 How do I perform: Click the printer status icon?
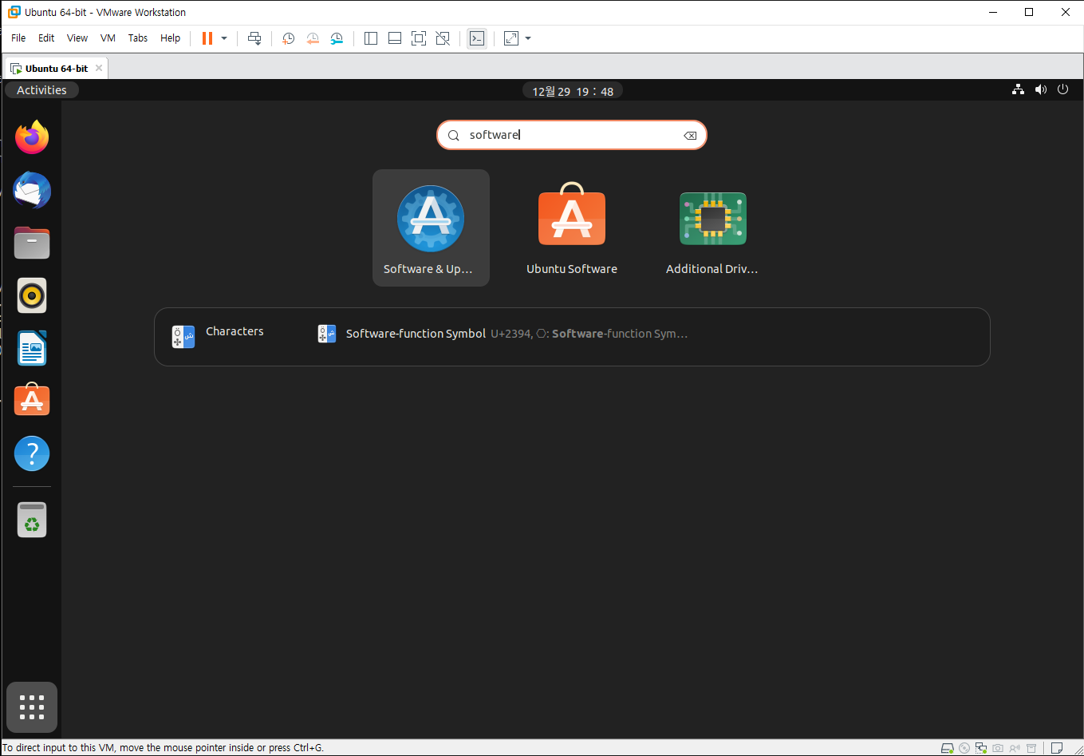tap(1031, 748)
